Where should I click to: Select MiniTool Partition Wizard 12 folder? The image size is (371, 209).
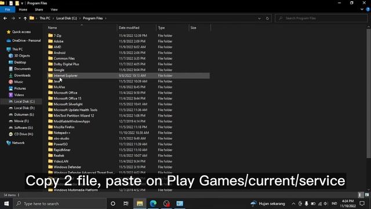tap(74, 116)
